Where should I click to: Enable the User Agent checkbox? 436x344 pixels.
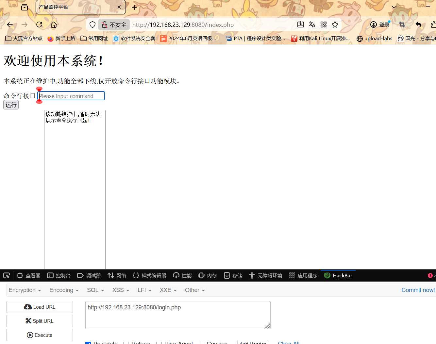pyautogui.click(x=159, y=343)
